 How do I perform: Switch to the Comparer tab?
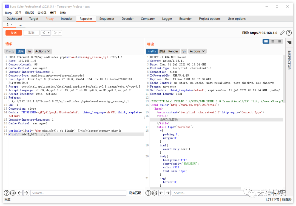click(x=148, y=19)
